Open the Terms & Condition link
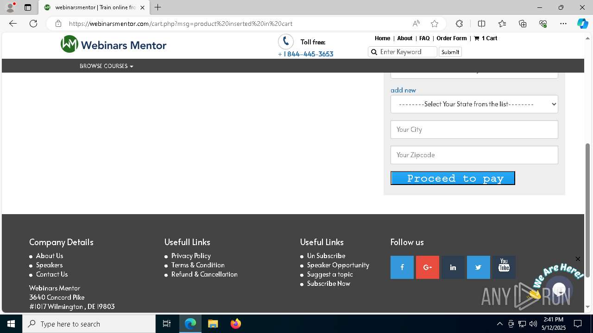Viewport: 593px width, 333px height. (198, 265)
